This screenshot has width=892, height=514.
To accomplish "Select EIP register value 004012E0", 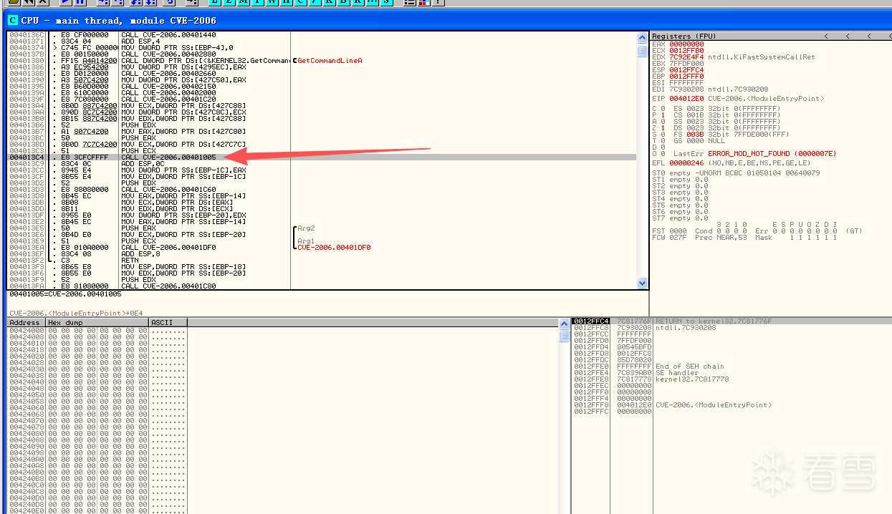I will coord(686,99).
